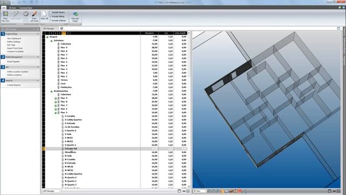
Task: Click the Manually Assign ribbon icon
Action: [75, 15]
